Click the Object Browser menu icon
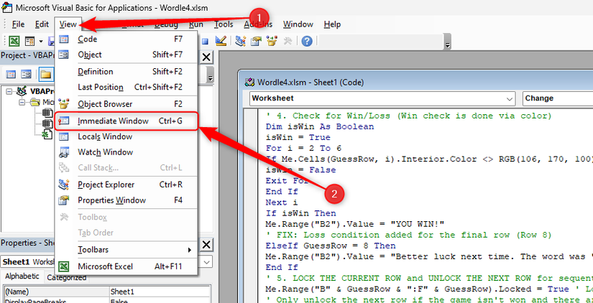 [64, 104]
